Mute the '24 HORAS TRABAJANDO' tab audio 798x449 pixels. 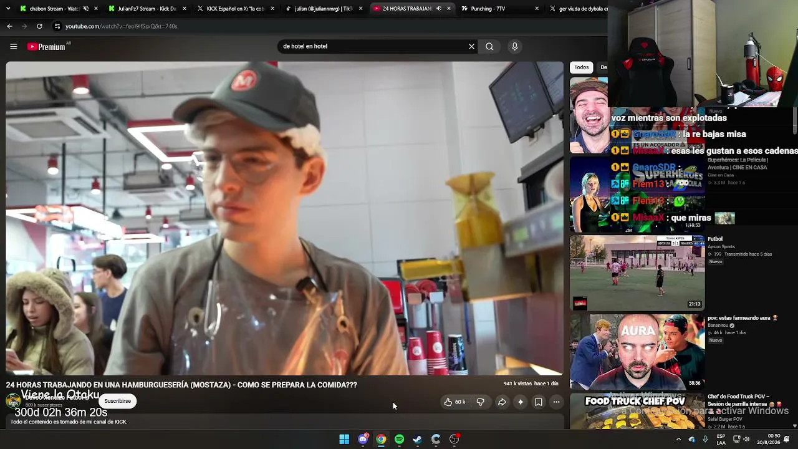[x=438, y=9]
